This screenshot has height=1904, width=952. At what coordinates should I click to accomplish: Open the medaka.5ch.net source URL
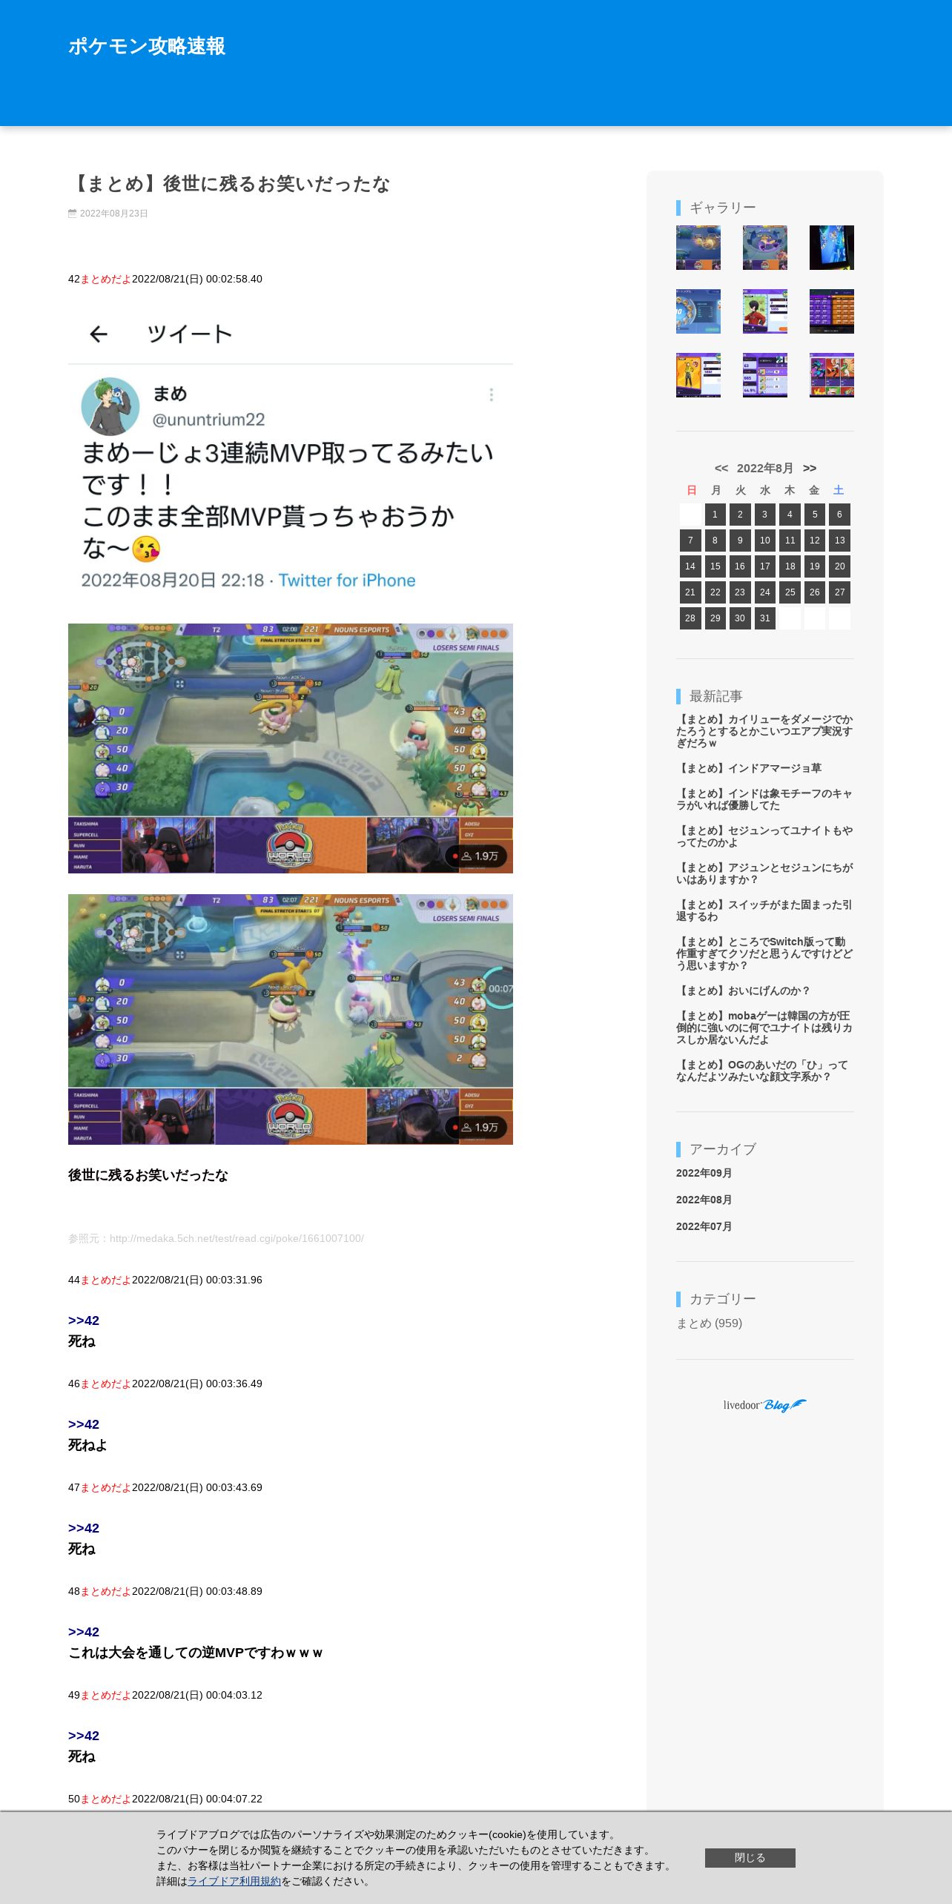pos(237,1238)
